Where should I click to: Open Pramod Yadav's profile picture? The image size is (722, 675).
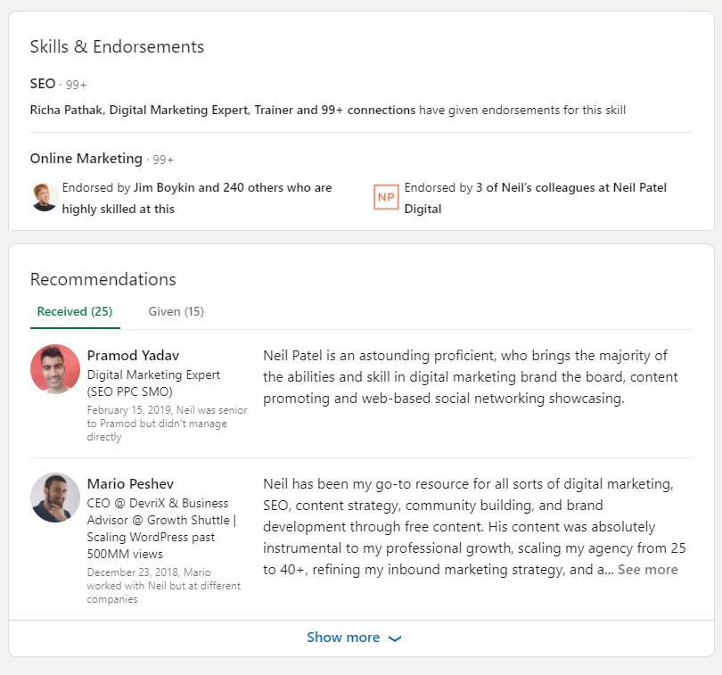click(x=55, y=369)
